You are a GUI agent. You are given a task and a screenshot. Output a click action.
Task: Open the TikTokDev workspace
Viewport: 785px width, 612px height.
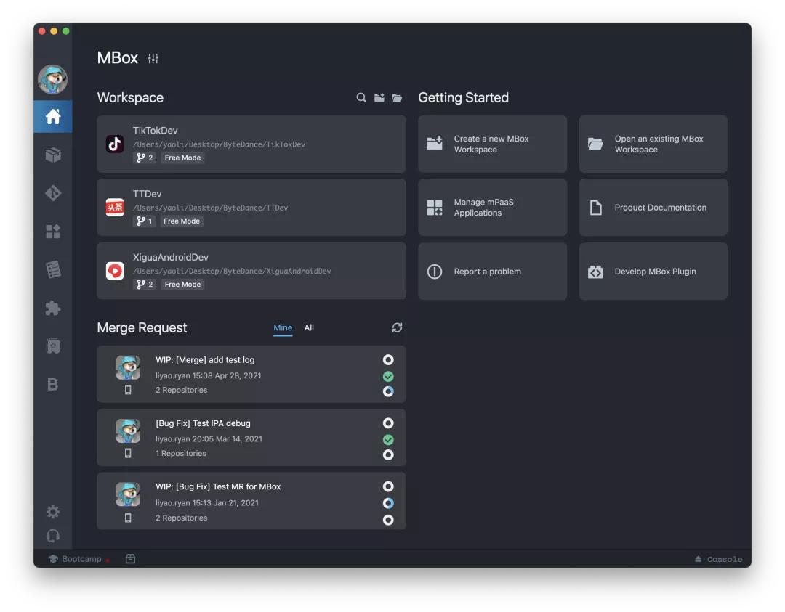click(x=251, y=144)
